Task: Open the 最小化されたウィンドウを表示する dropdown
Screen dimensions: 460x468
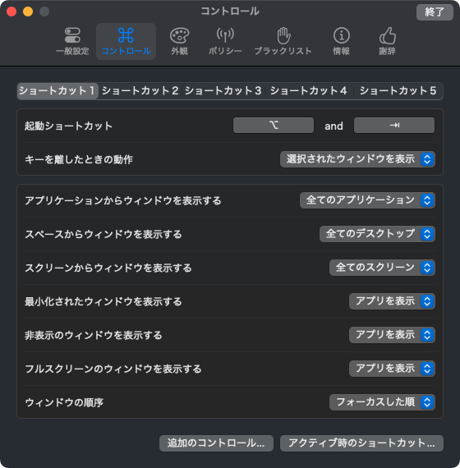Action: [x=392, y=301]
